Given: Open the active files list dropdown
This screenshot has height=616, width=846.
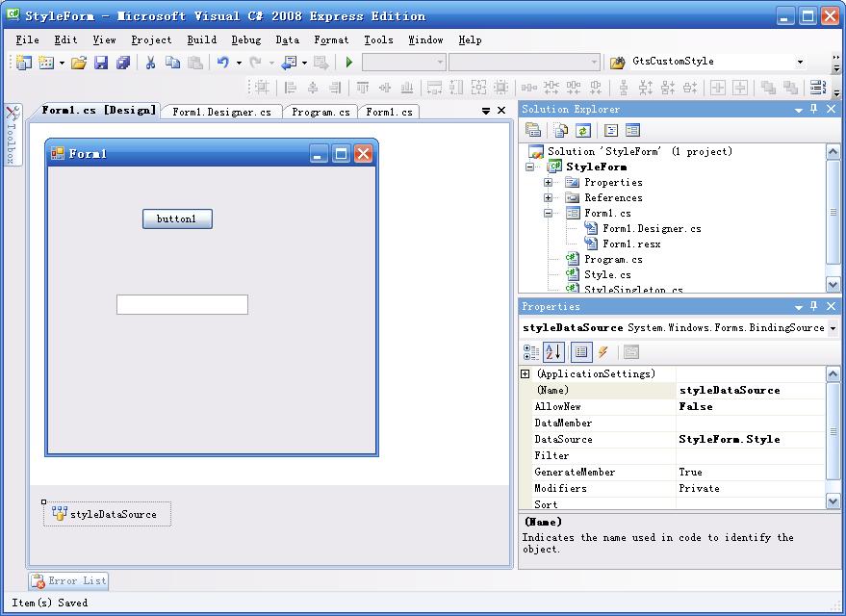Looking at the screenshot, I should click(486, 111).
